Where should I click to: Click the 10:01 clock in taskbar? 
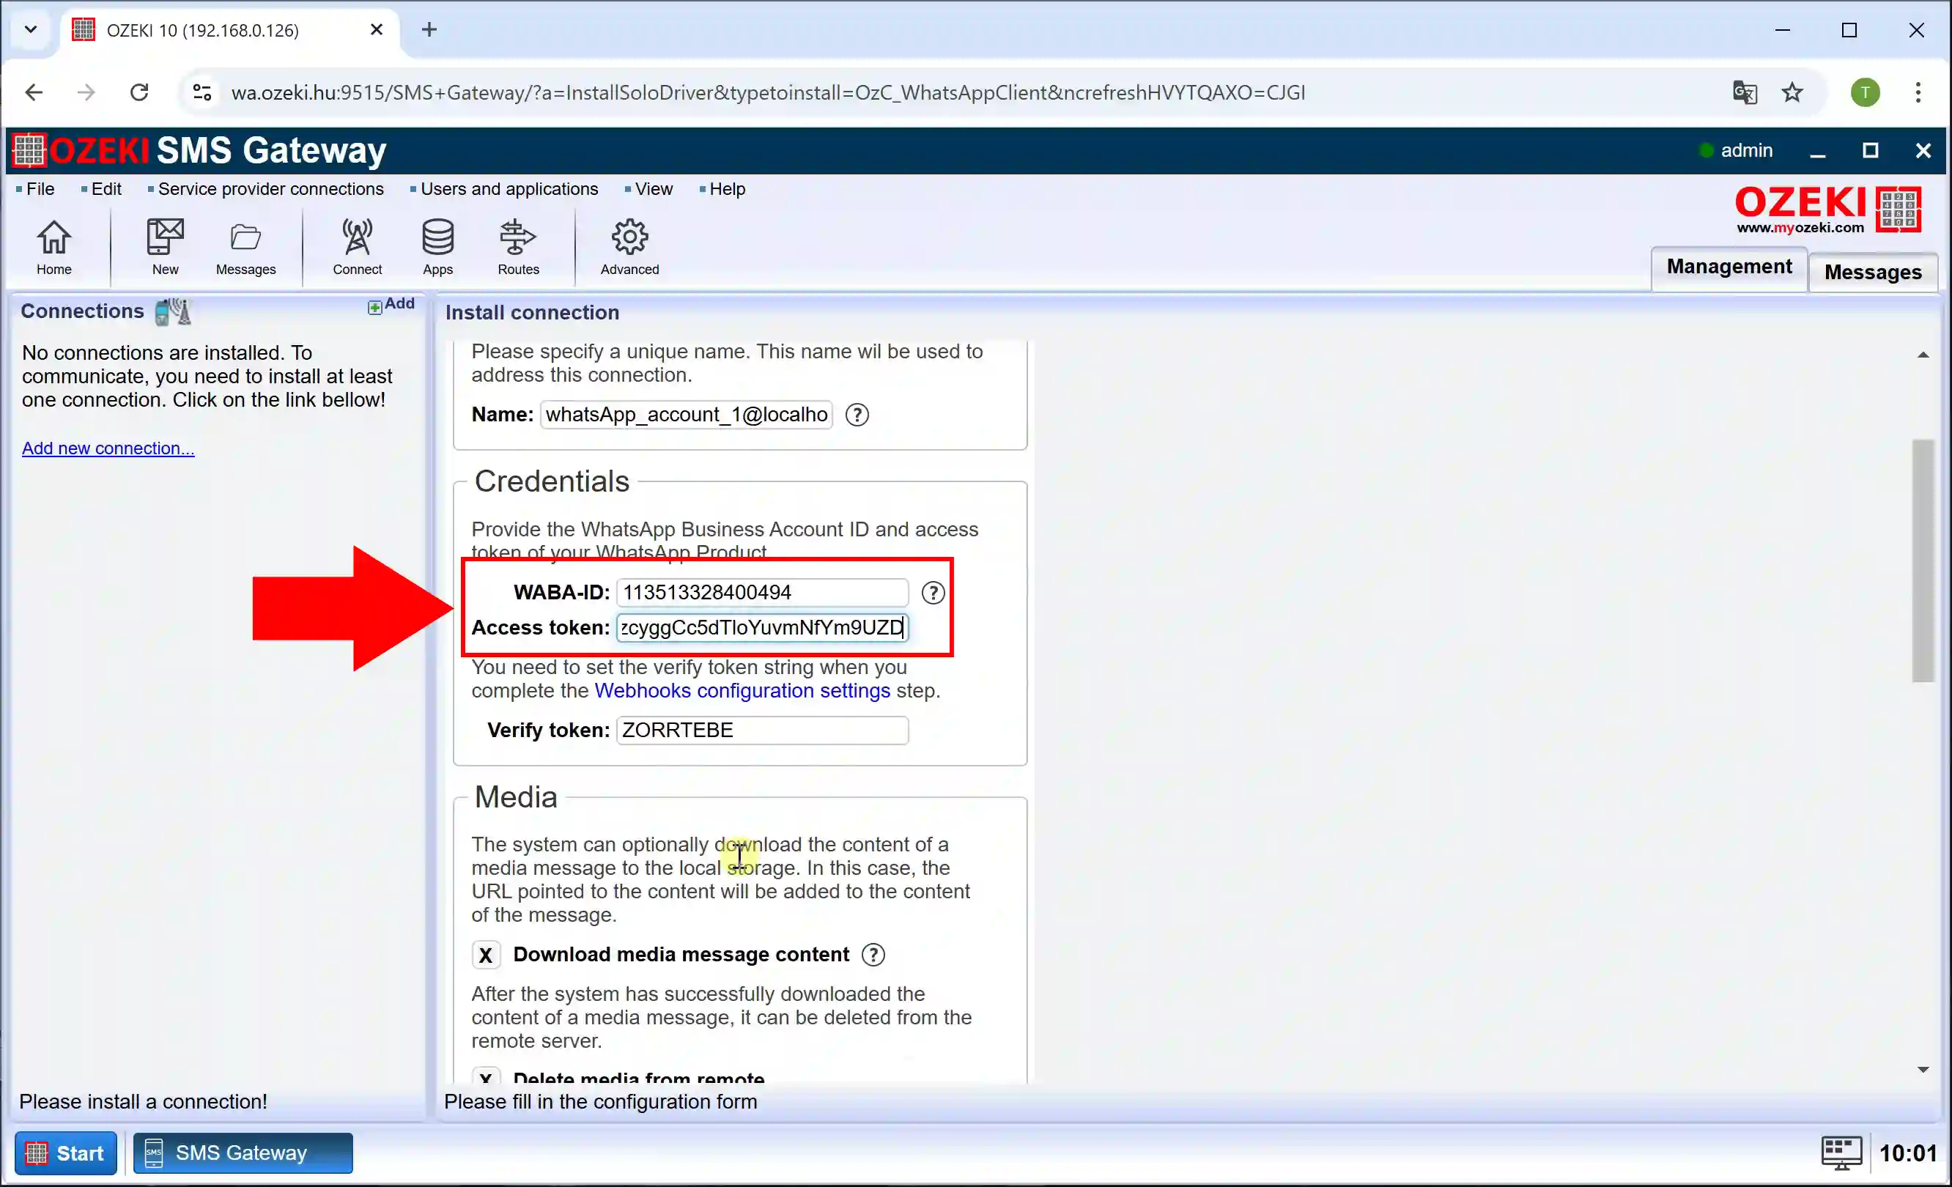tap(1907, 1153)
